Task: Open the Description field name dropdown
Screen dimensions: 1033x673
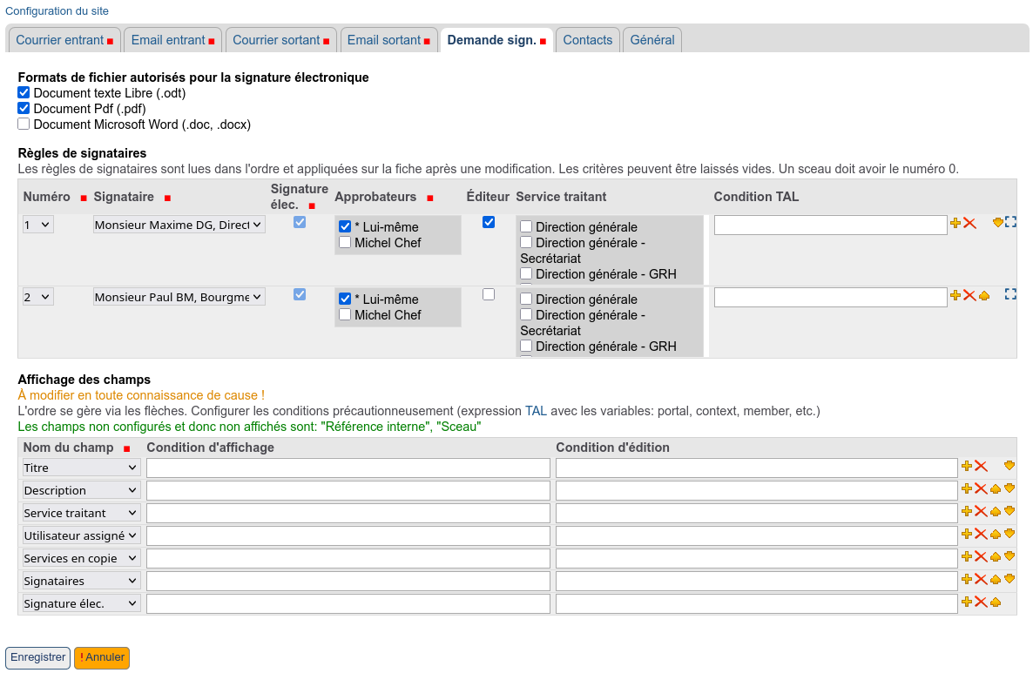Action: click(x=82, y=490)
